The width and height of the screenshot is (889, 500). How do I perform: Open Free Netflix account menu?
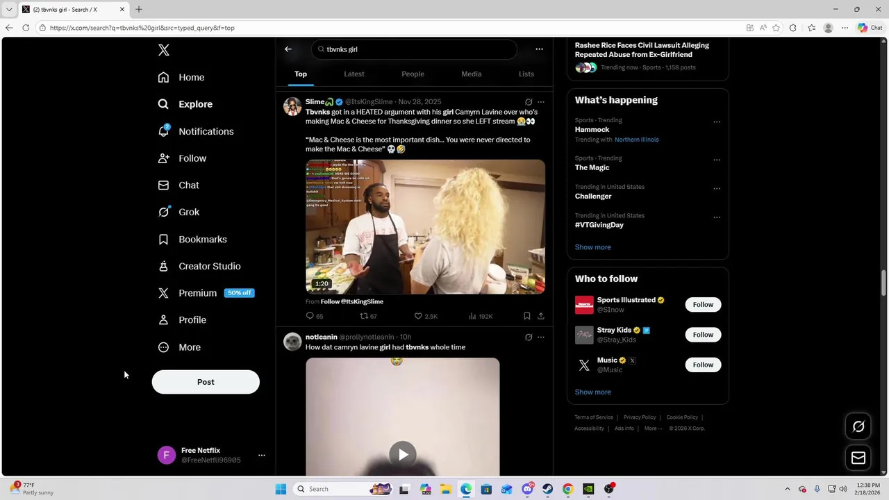(x=212, y=455)
